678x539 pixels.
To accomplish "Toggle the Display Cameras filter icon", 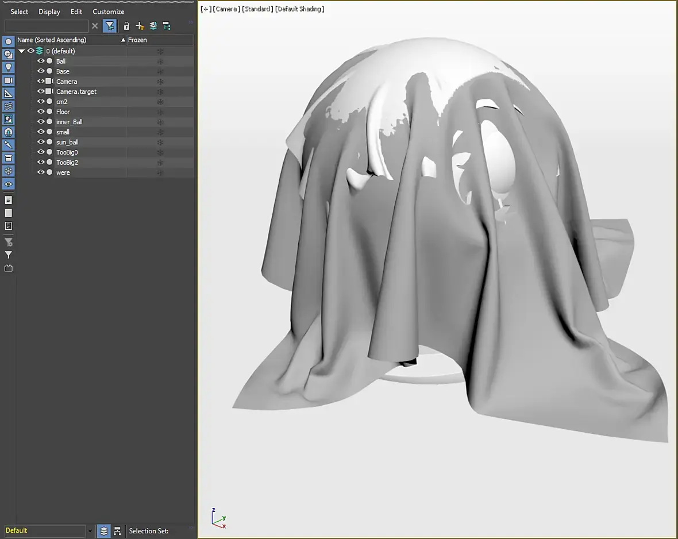I will point(9,80).
